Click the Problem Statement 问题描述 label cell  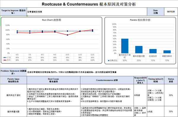pos(14,72)
